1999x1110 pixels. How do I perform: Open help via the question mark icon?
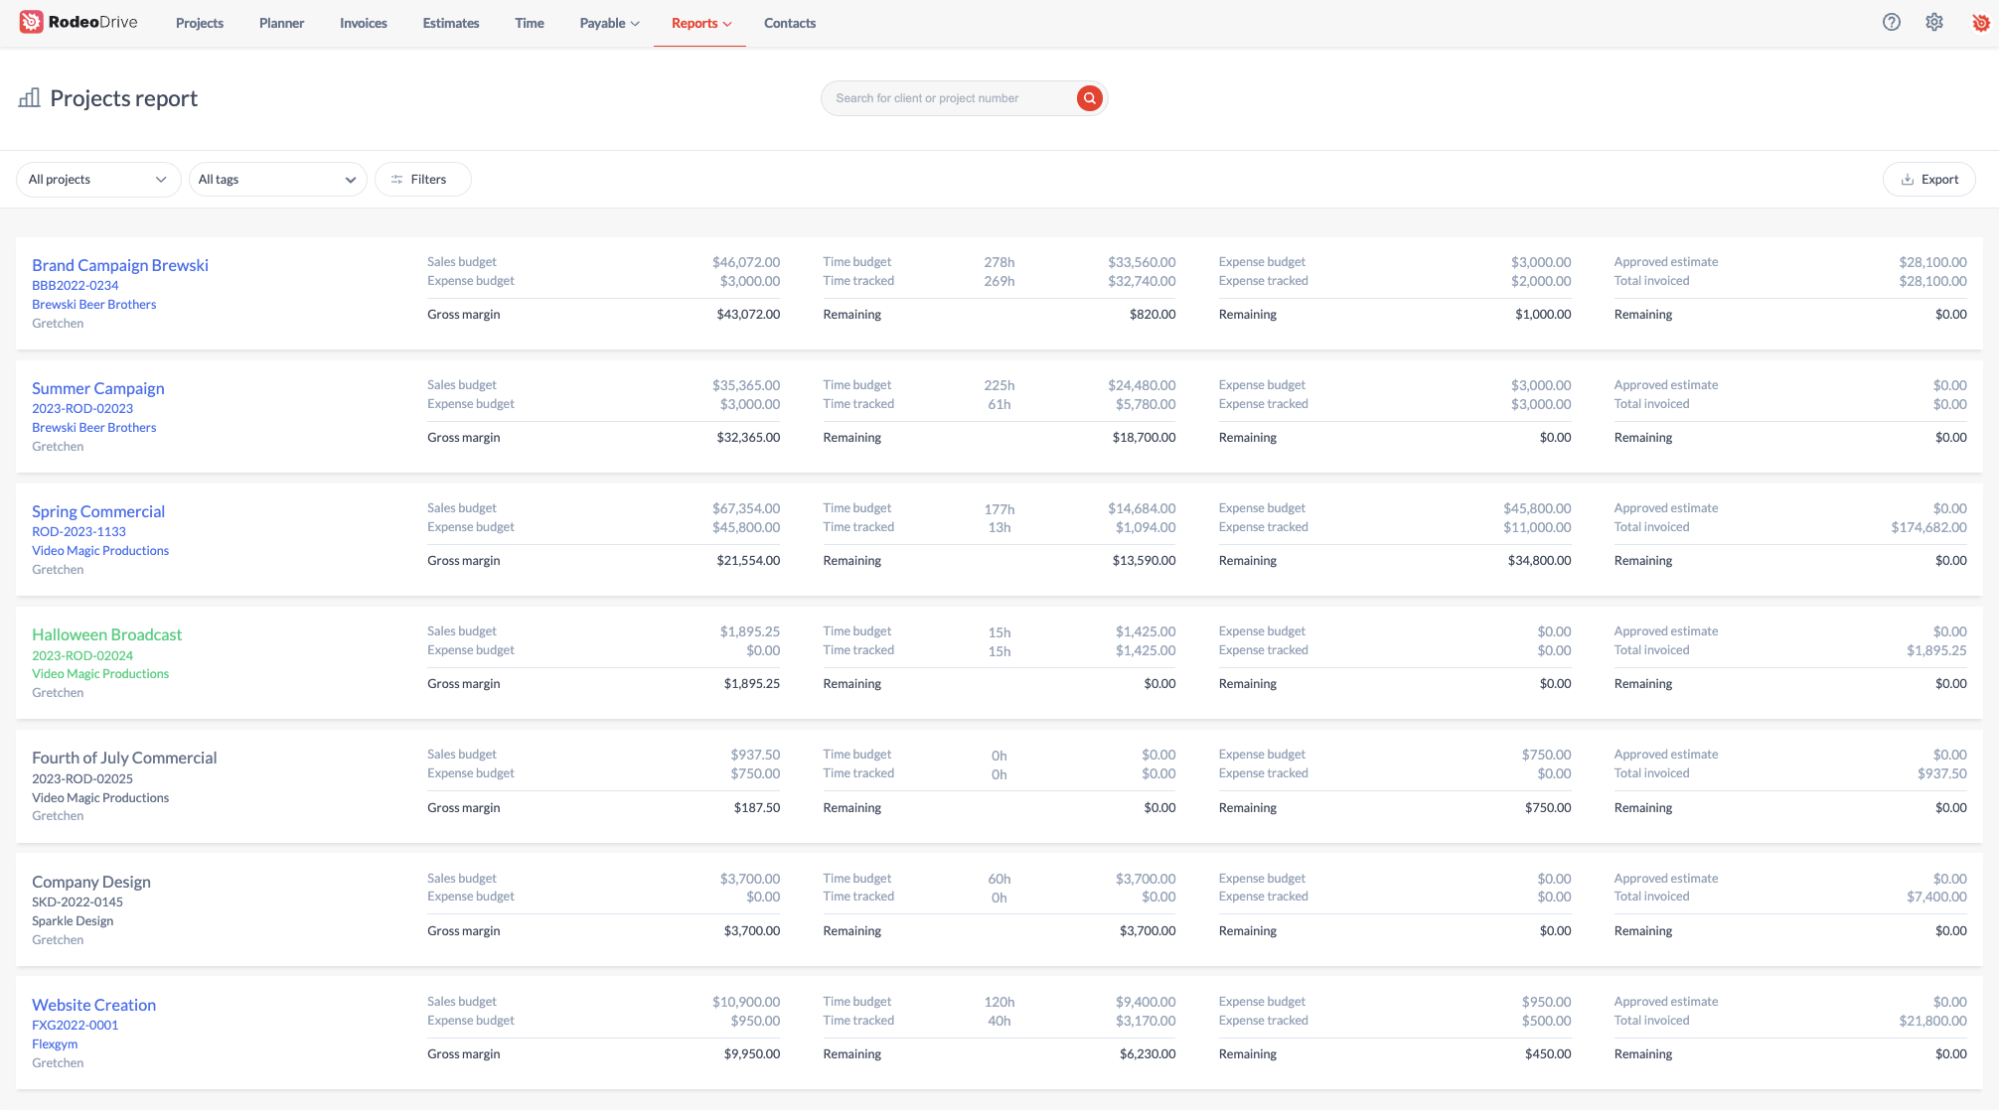[x=1892, y=21]
